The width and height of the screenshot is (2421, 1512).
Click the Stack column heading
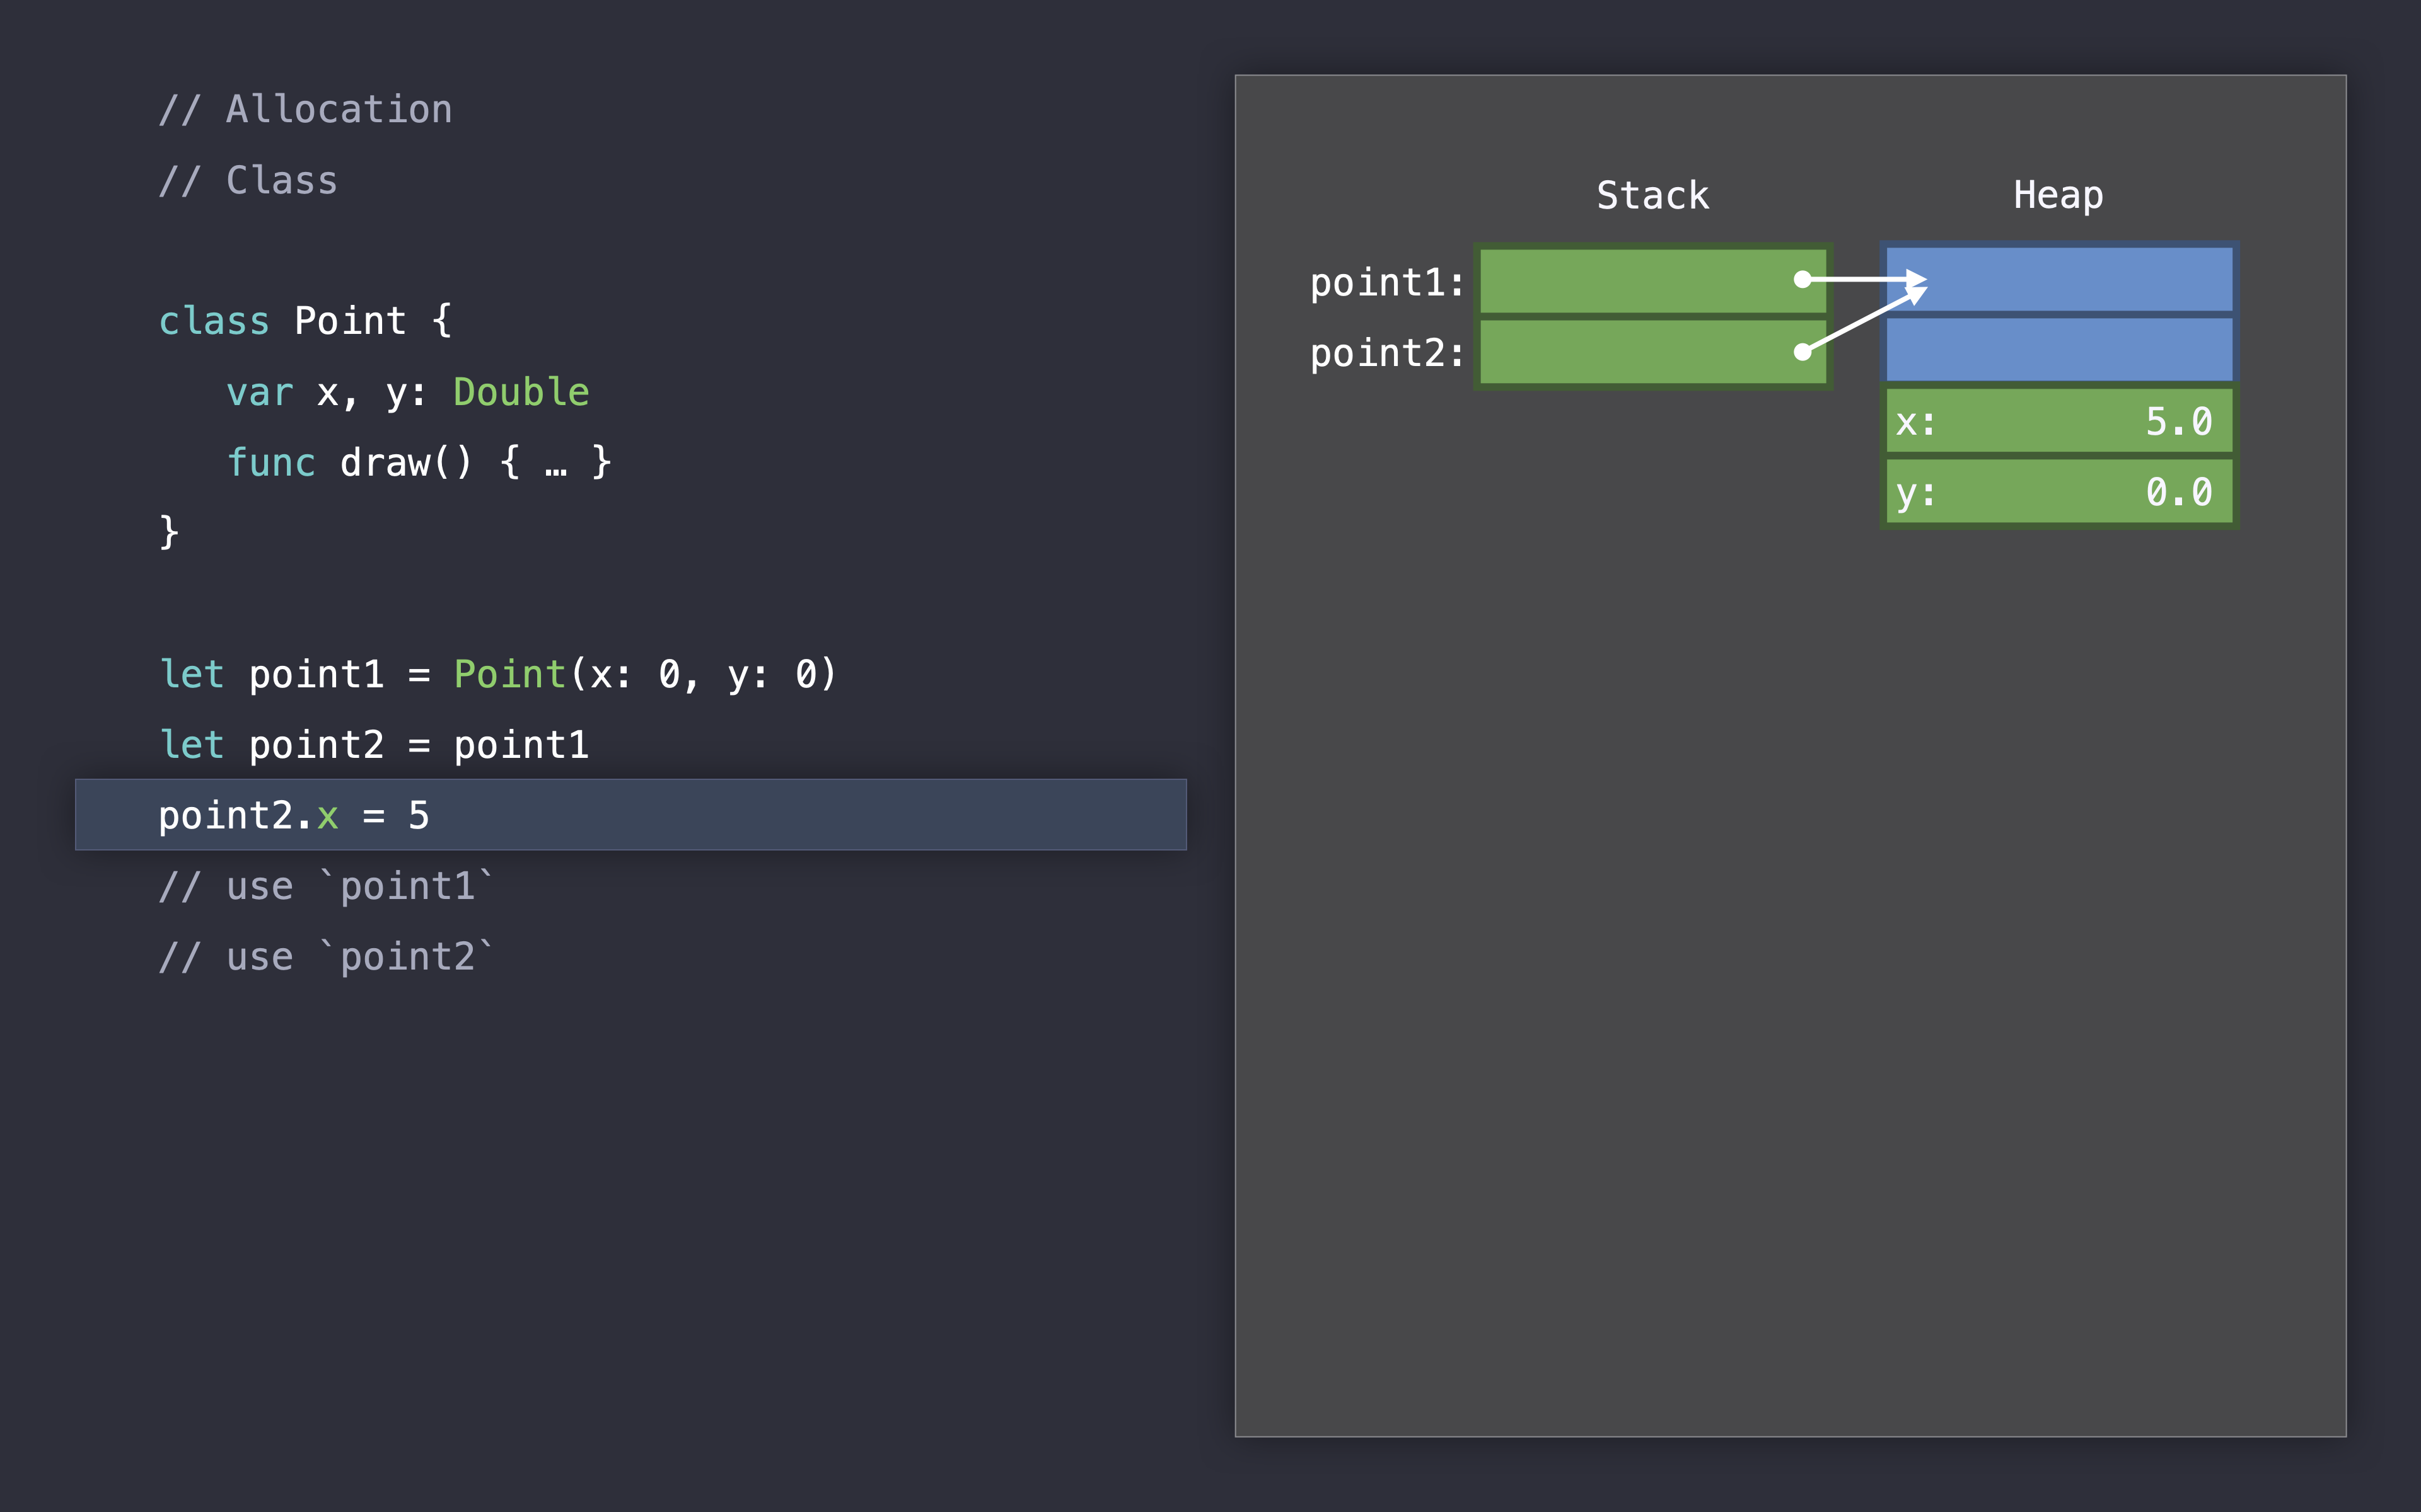click(1652, 195)
